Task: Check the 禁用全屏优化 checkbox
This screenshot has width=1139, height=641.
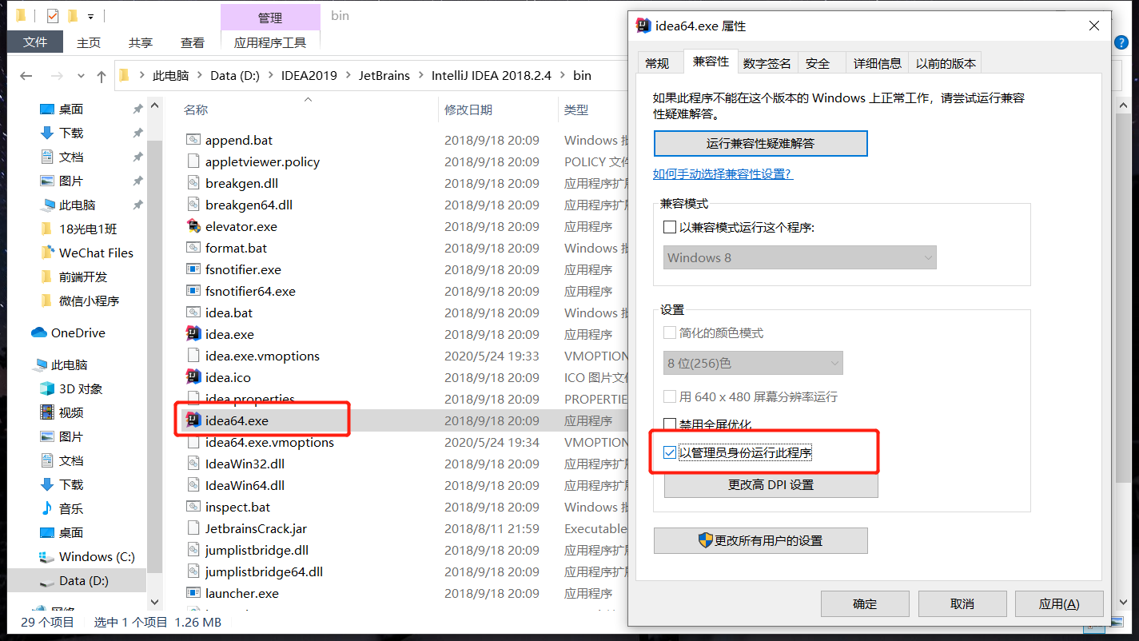Action: 670,424
